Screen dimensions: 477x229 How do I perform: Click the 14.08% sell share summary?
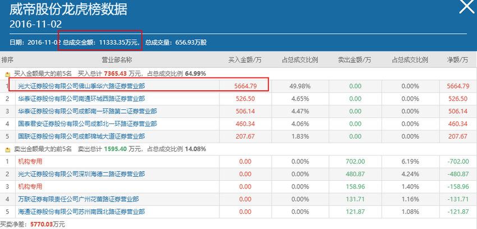195,149
